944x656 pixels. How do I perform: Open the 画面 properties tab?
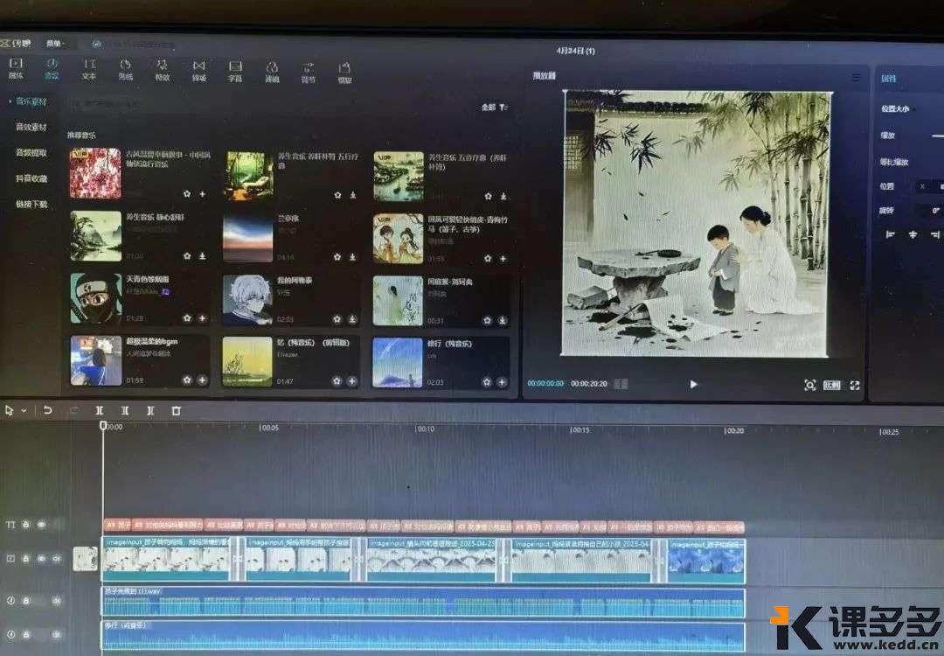(889, 79)
